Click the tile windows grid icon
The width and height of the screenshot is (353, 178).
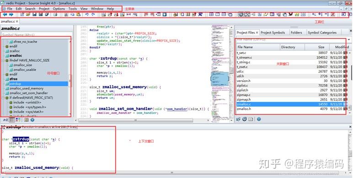point(211,15)
